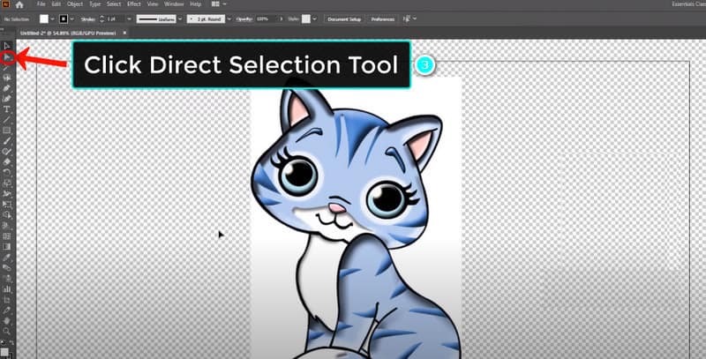The width and height of the screenshot is (706, 359).
Task: Pick the Symbol Sprayer tool
Action: [7, 278]
